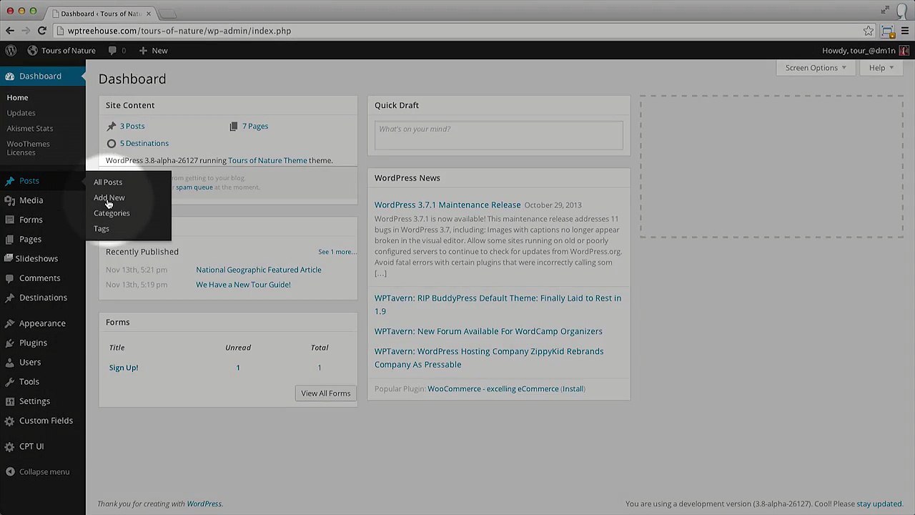915x515 pixels.
Task: Open WordPress 3.7.1 Maintenance Release article
Action: pos(447,205)
